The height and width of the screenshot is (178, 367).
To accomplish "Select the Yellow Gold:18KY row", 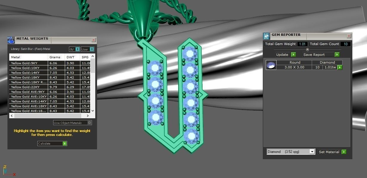I will (50, 77).
